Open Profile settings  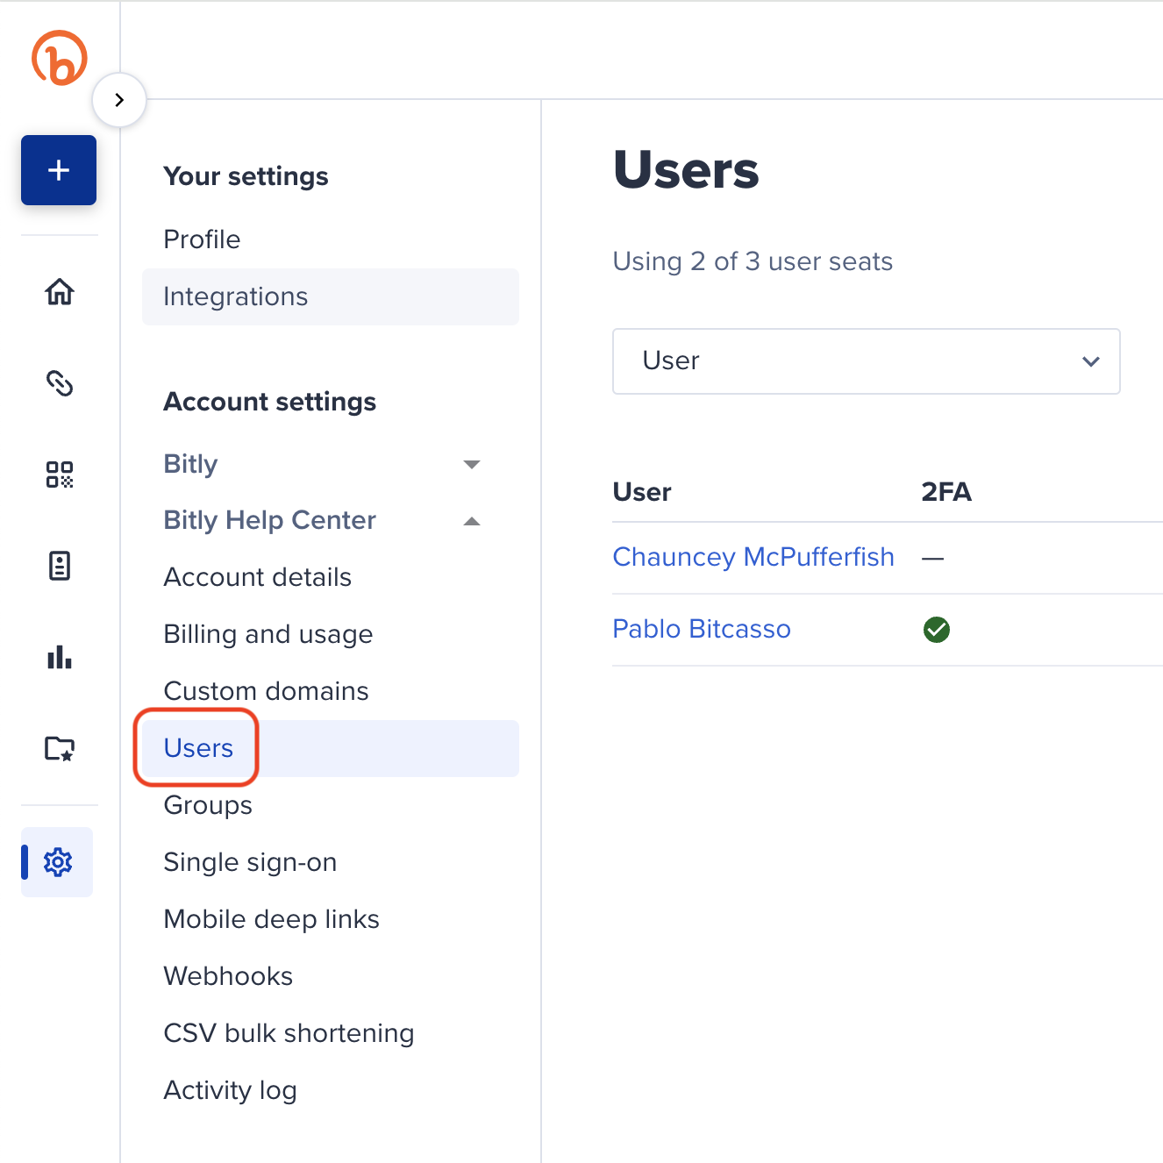click(202, 239)
